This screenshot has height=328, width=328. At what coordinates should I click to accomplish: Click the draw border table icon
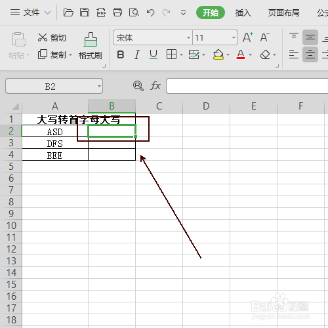tap(194, 54)
